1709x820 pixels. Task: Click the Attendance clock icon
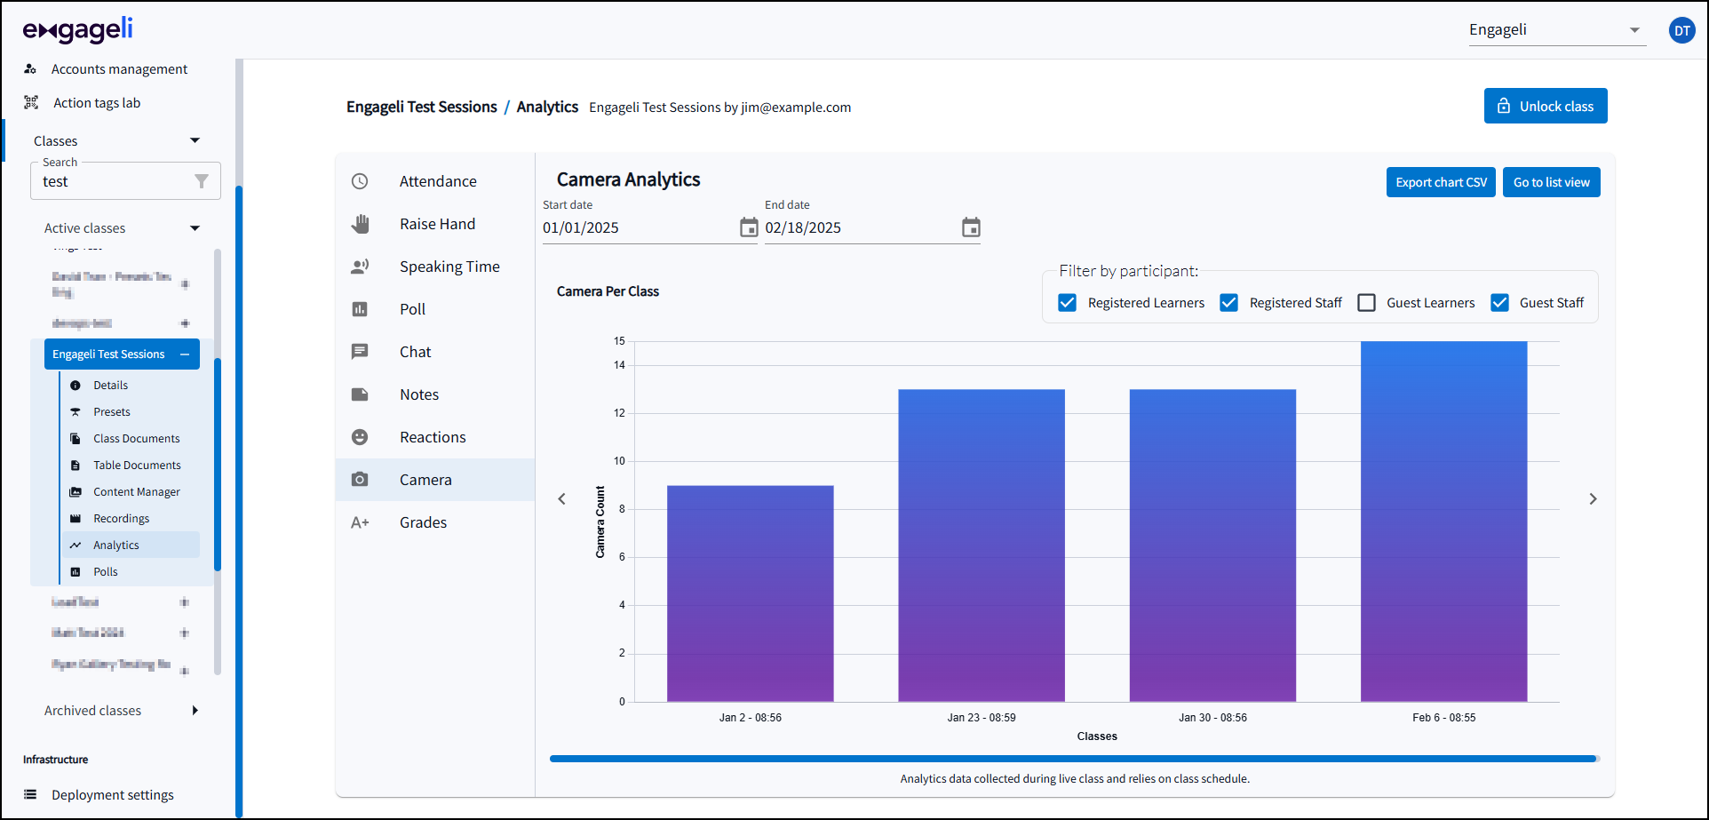click(x=360, y=181)
